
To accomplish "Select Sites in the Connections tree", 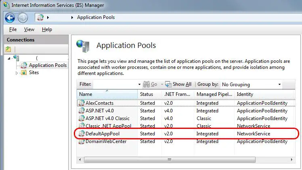I will [x=34, y=73].
